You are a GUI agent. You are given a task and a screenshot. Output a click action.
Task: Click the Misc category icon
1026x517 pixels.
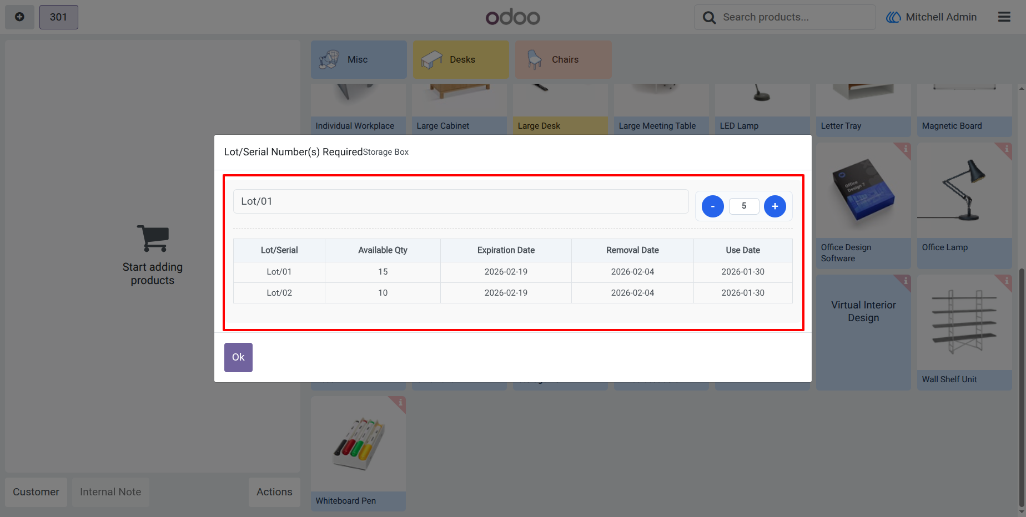(329, 59)
